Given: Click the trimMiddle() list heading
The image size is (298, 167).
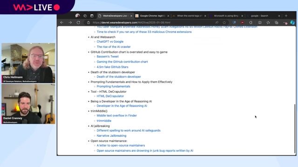Looking at the screenshot, I should (x=99, y=111).
